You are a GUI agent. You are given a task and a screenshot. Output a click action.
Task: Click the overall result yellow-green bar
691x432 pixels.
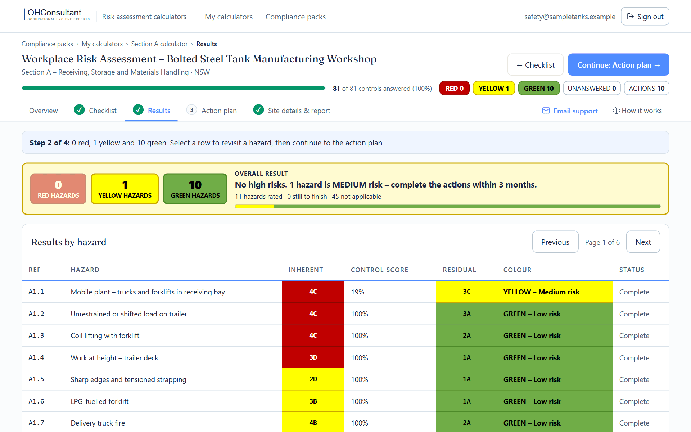(x=448, y=206)
